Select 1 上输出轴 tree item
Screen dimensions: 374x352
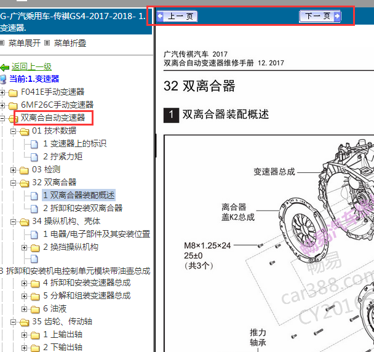pyautogui.click(x=63, y=335)
